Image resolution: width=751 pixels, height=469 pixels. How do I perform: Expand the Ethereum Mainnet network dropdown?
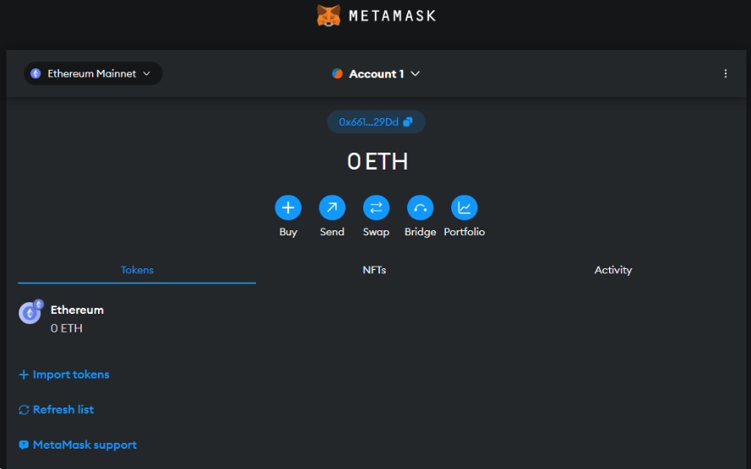coord(92,74)
